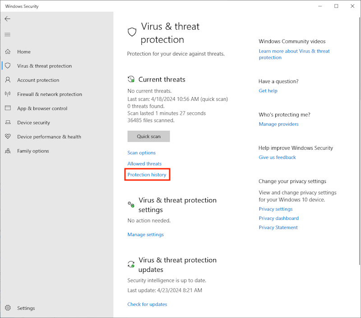Click the Account protection person icon
Screen dimensions: 361x318
pos(8,80)
